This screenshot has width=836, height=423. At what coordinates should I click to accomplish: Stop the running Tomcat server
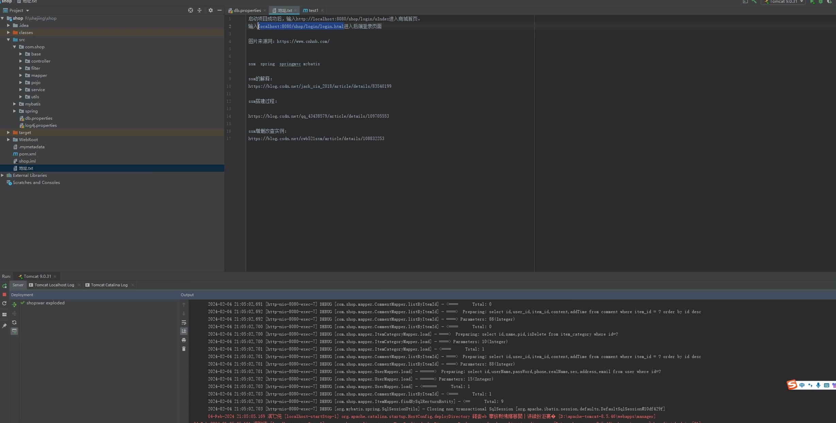tap(4, 294)
